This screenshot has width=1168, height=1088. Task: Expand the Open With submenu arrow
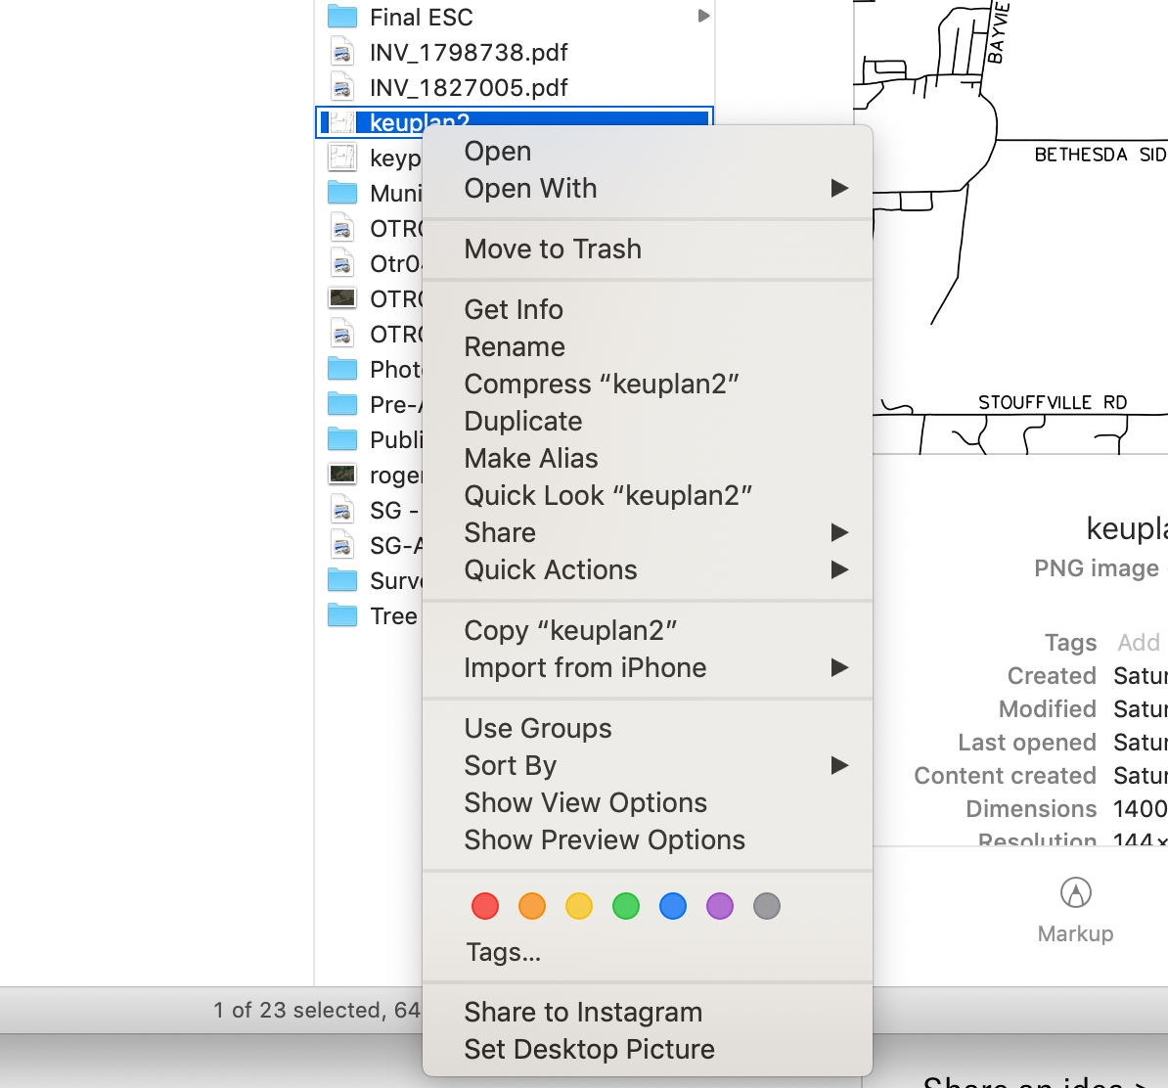click(x=839, y=189)
